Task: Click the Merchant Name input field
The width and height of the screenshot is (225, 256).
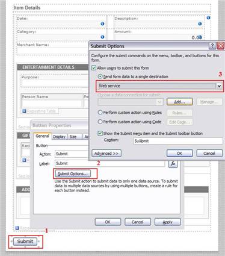Action: 53,51
